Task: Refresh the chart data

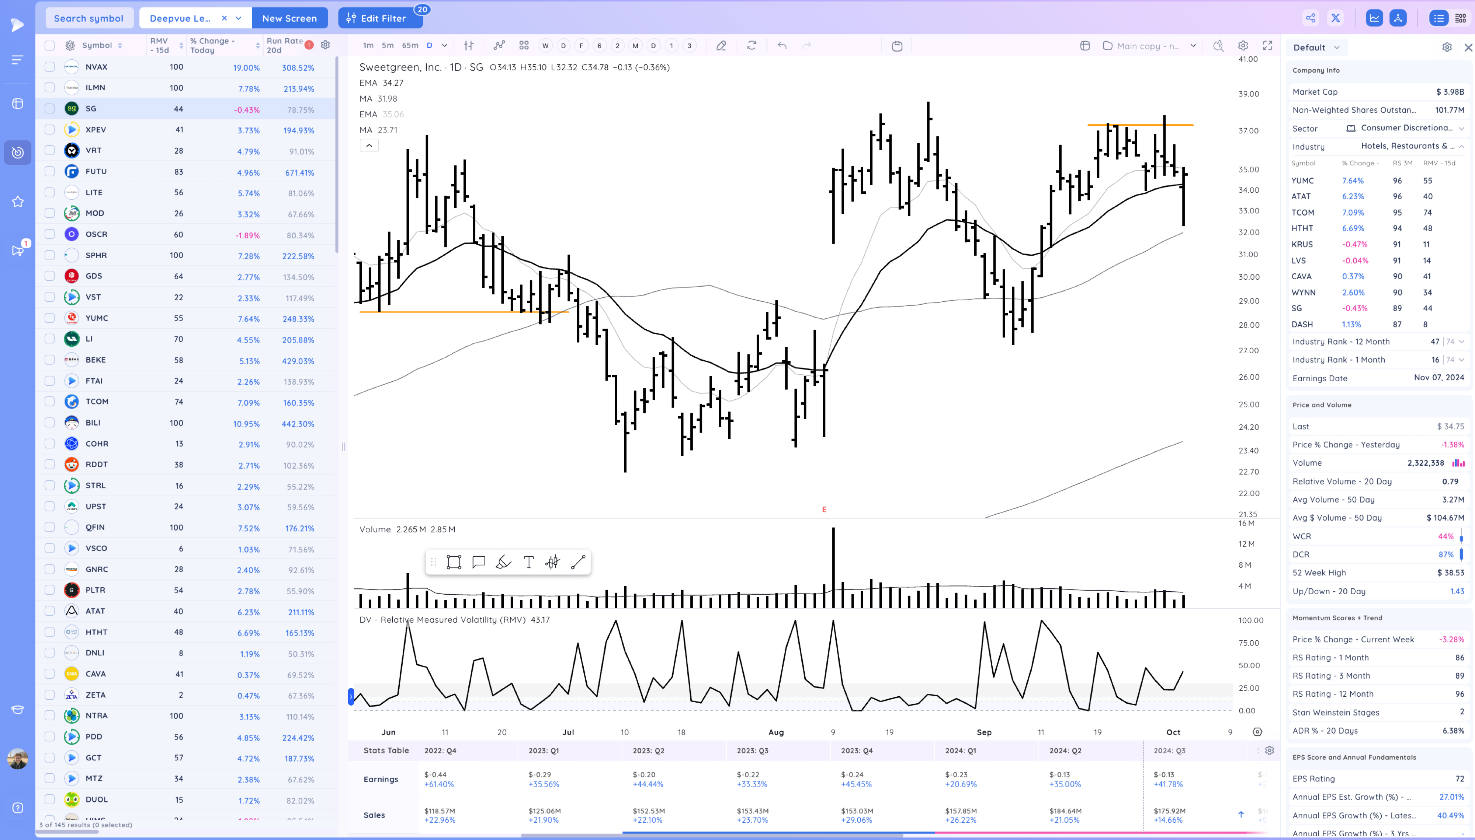Action: [752, 46]
